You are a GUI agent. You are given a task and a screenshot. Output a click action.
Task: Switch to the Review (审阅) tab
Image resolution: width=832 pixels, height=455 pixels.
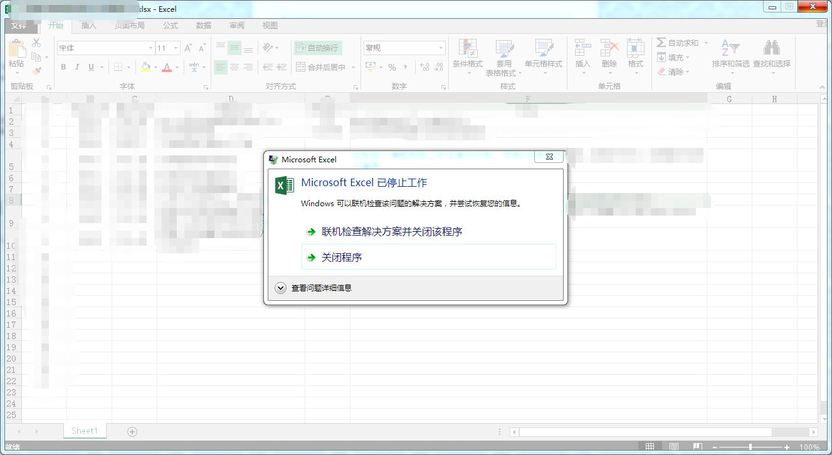click(x=237, y=26)
